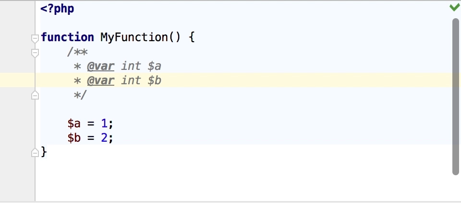The height and width of the screenshot is (203, 461).
Task: Collapse the MyFunction function fold marker
Action: (x=35, y=38)
